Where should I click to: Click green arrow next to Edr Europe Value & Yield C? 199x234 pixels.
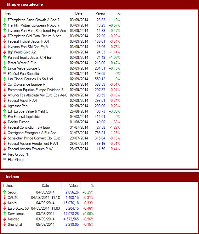(5, 111)
